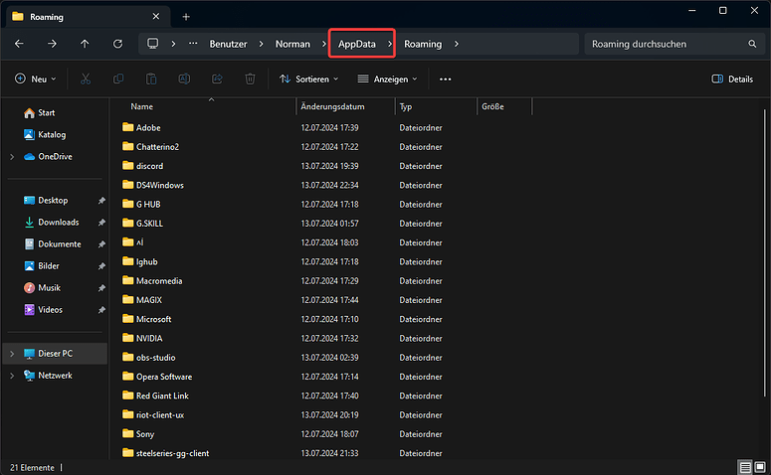Select the obs-studio folder
Screen dimensions: 771x475
pyautogui.click(x=156, y=358)
